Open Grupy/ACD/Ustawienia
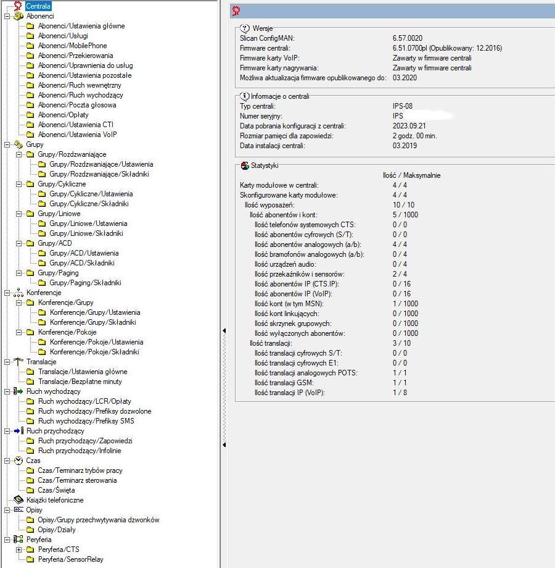The width and height of the screenshot is (555, 568). 84,253
